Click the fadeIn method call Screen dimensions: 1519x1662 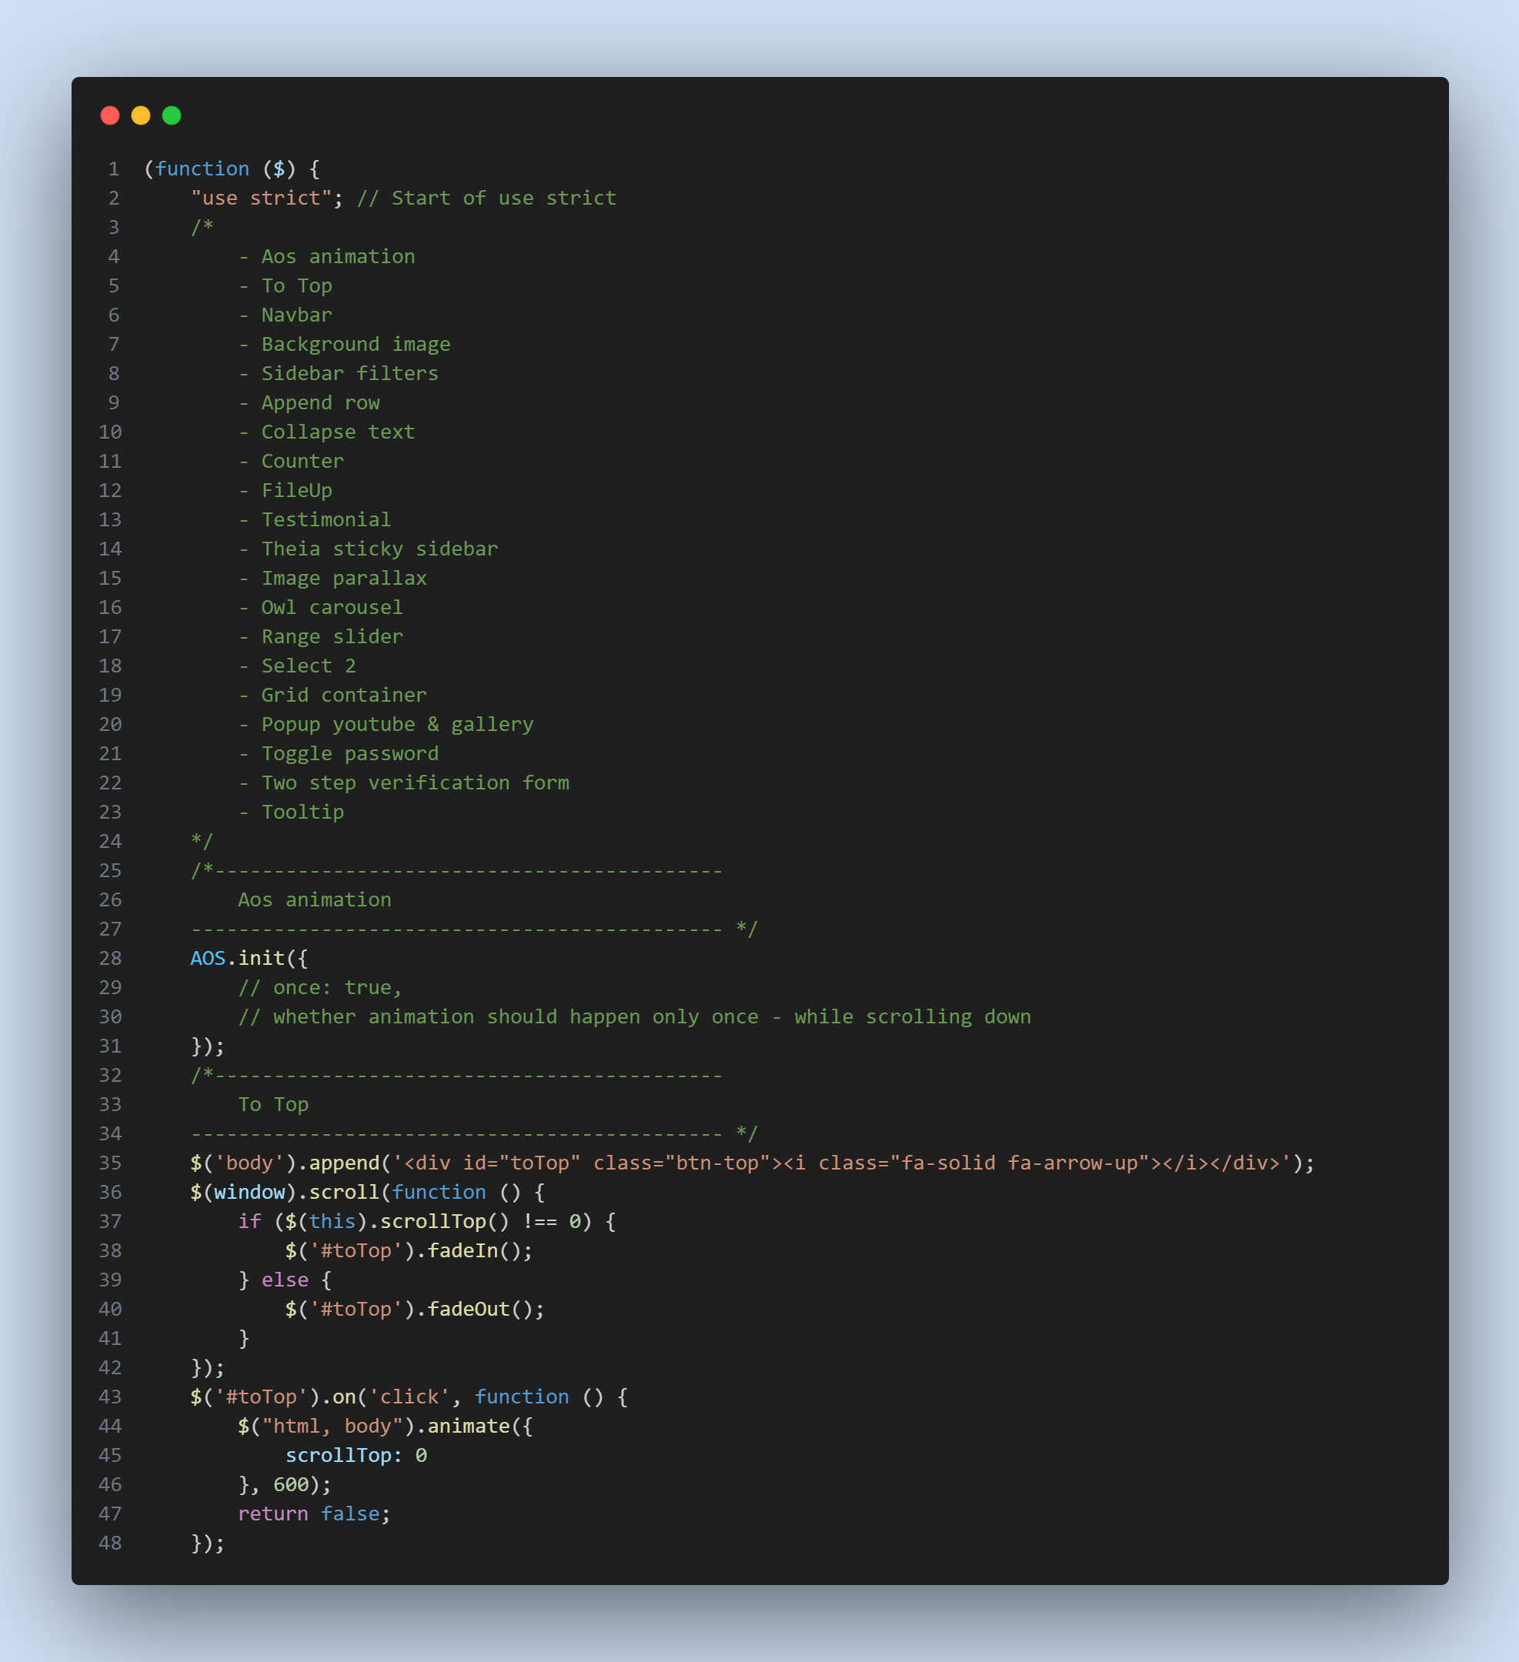[x=462, y=1250]
